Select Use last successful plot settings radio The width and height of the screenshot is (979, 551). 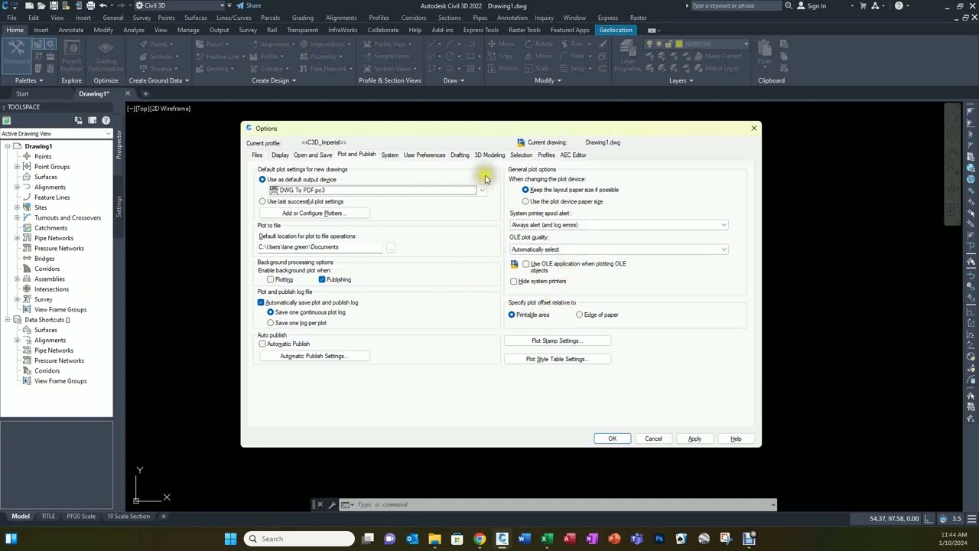pos(262,202)
